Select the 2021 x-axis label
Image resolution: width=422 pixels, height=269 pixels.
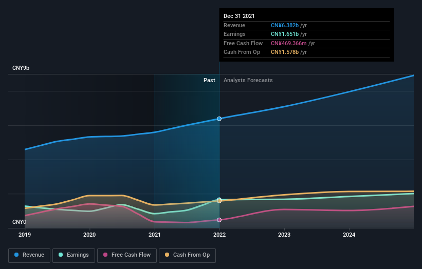[155, 235]
